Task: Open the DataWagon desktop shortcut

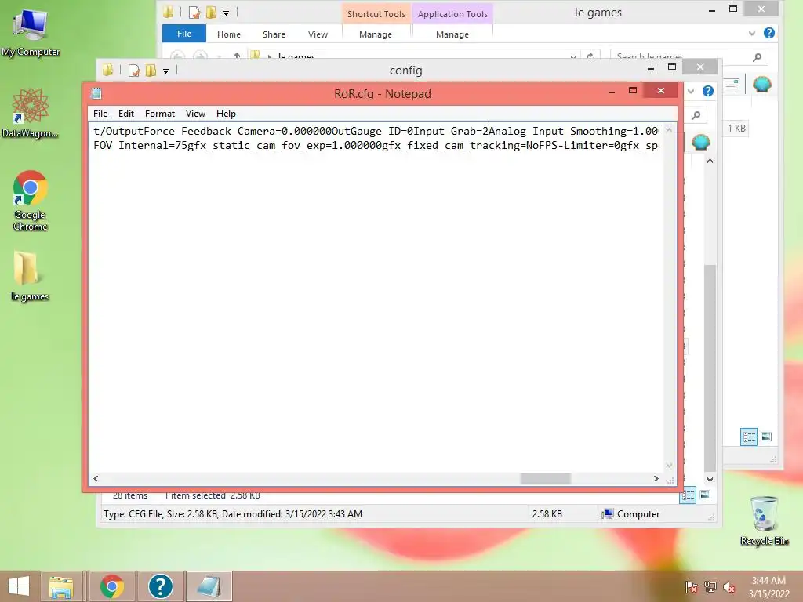Action: pyautogui.click(x=31, y=113)
